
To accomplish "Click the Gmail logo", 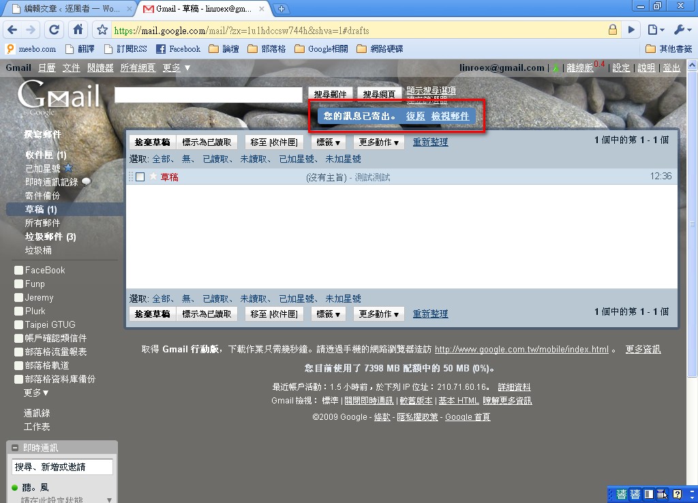I will click(x=59, y=95).
